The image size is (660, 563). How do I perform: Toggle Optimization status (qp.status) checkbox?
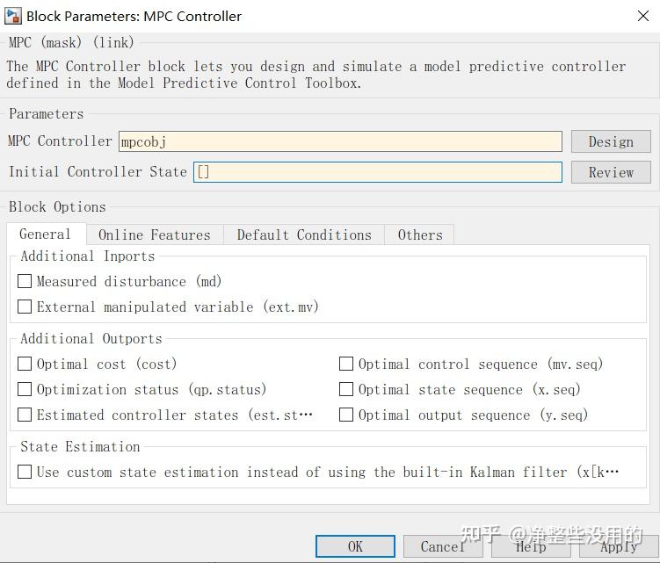pos(25,389)
